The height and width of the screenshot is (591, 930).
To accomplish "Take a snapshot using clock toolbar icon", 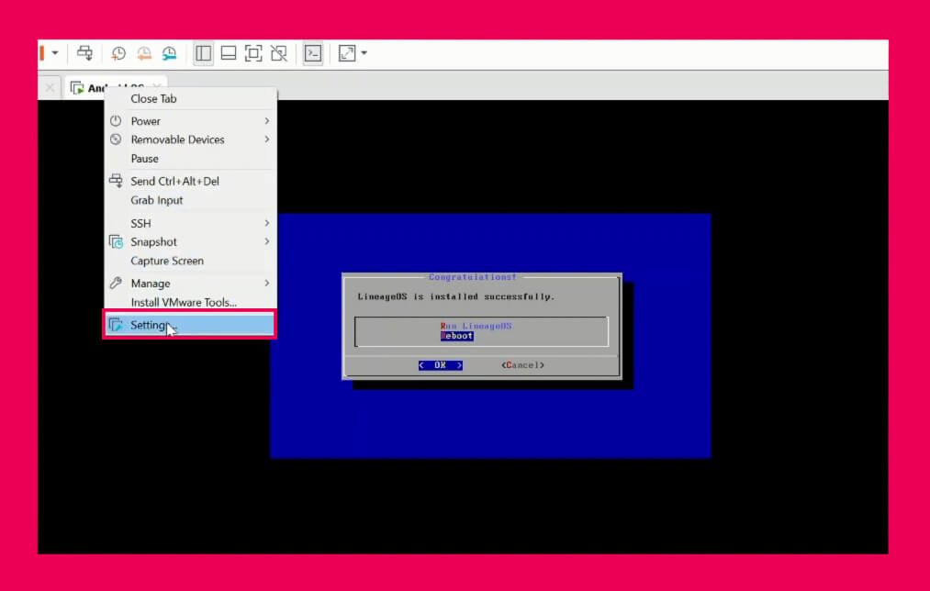I will coord(118,53).
